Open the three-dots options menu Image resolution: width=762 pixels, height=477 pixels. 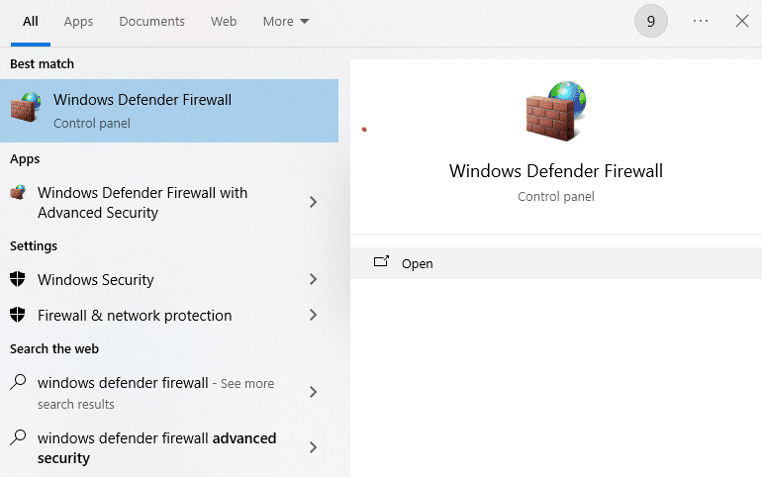coord(701,21)
